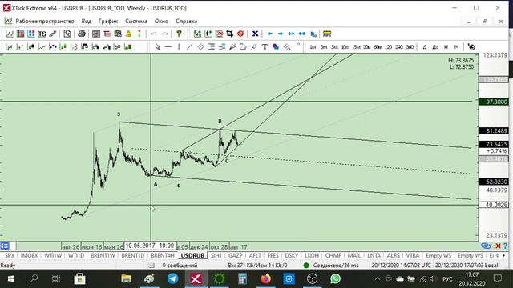This screenshot has height=288, width=513.
Task: Click the 0 сообщений status bar entry
Action: 180,265
